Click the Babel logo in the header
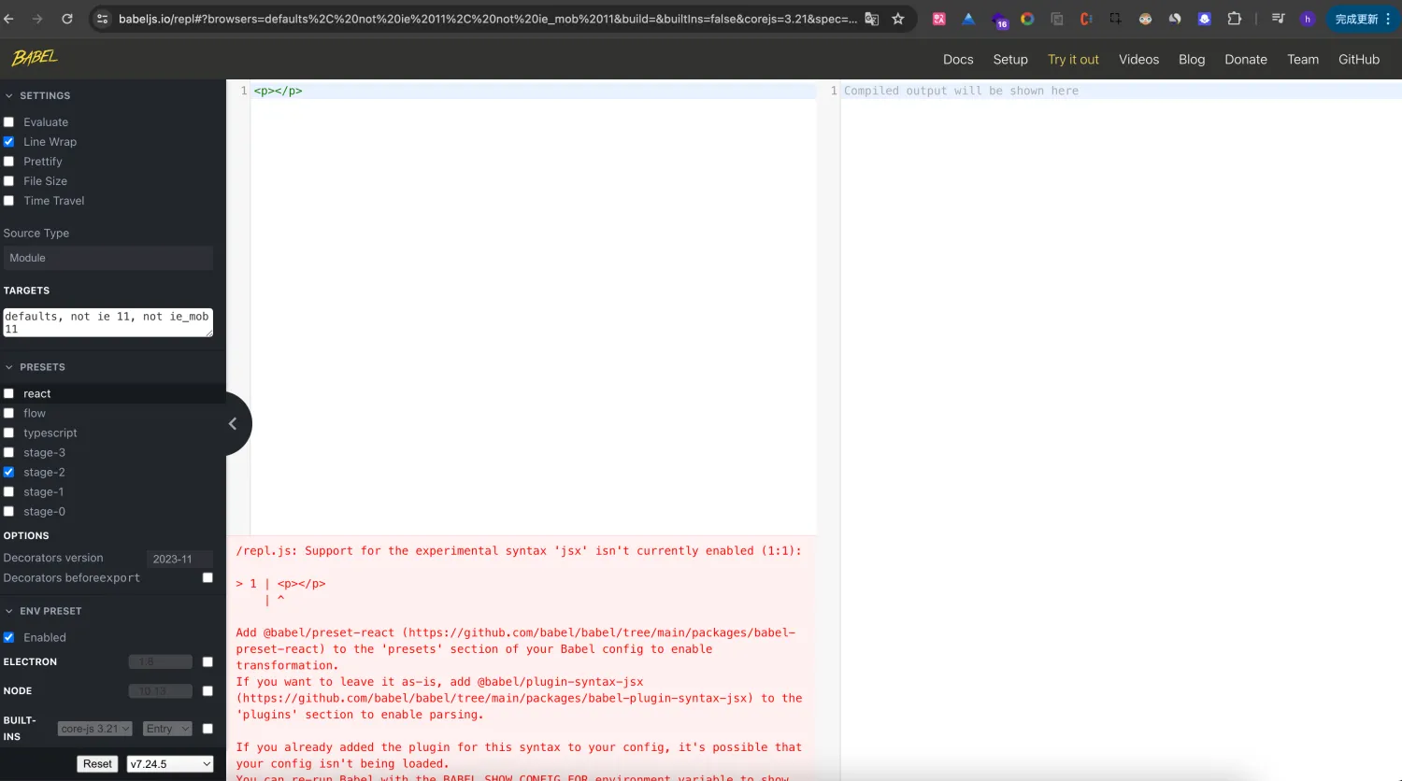The height and width of the screenshot is (781, 1402). click(x=34, y=57)
